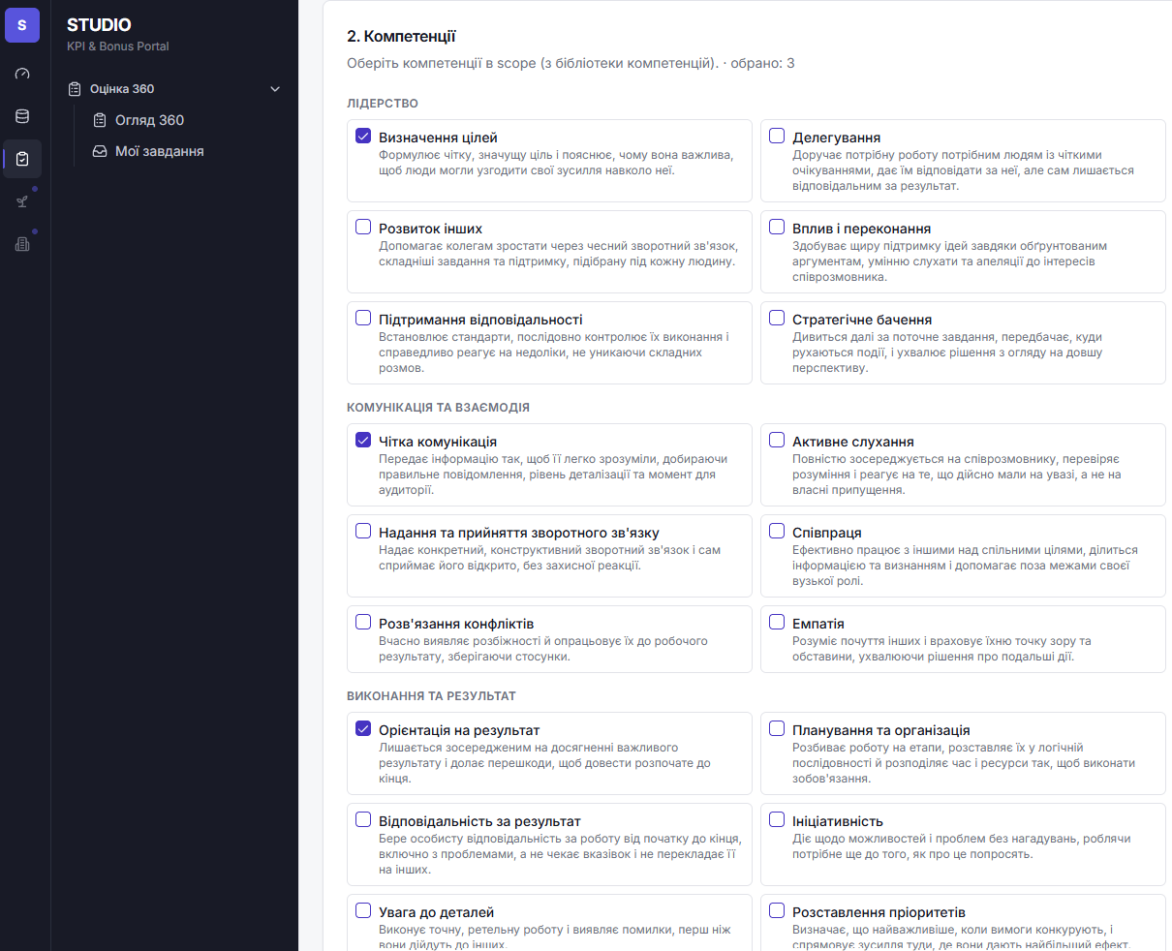Open the building icon in the rail
The image size is (1172, 951).
coord(22,244)
